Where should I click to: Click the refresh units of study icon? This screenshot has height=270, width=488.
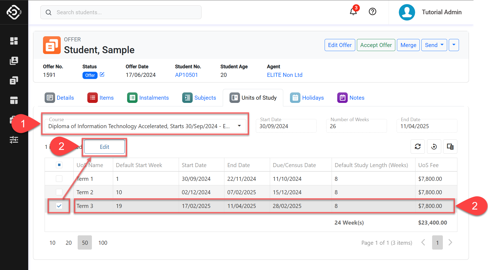418,146
